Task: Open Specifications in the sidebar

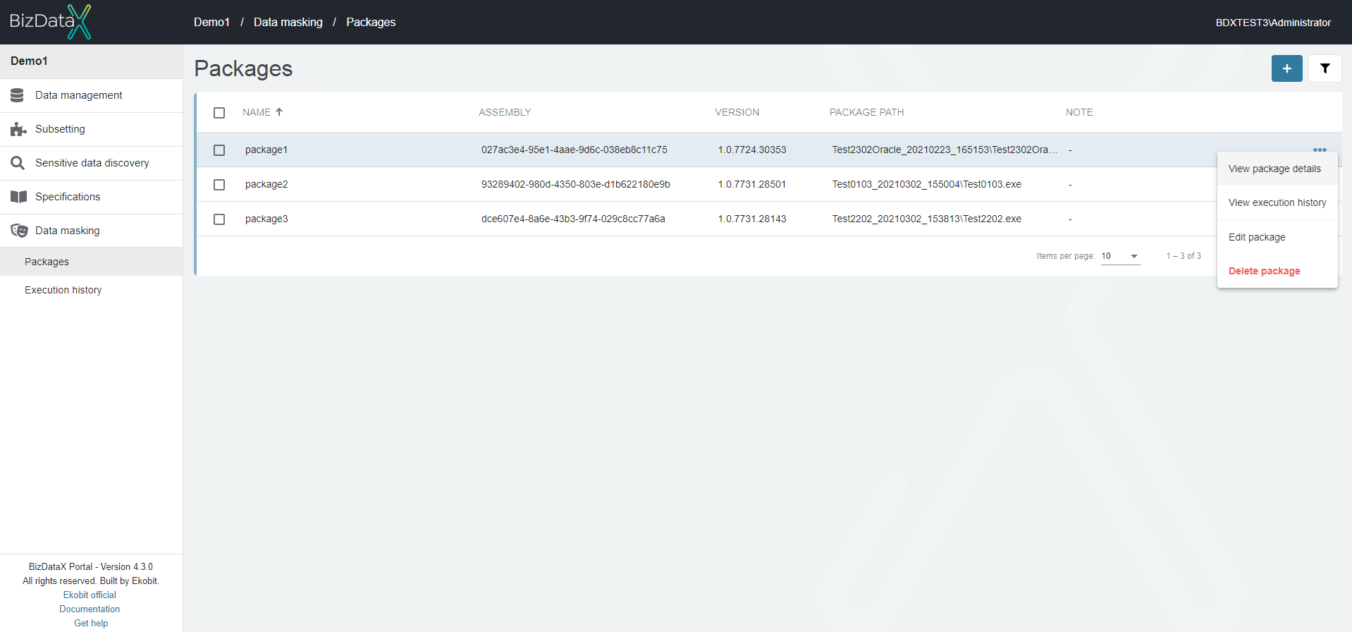Action: click(91, 197)
